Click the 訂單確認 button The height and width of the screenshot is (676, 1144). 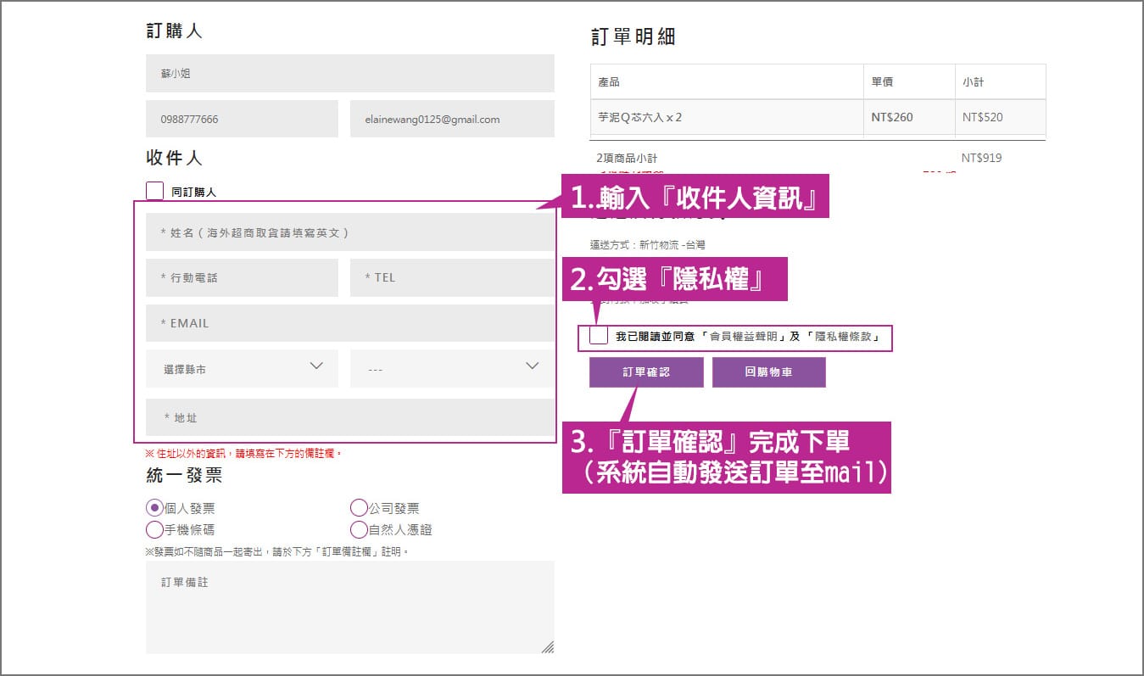tap(646, 372)
